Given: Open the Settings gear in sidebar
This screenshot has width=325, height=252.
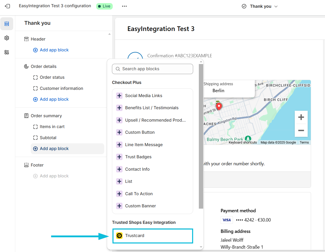Looking at the screenshot, I should tap(7, 38).
